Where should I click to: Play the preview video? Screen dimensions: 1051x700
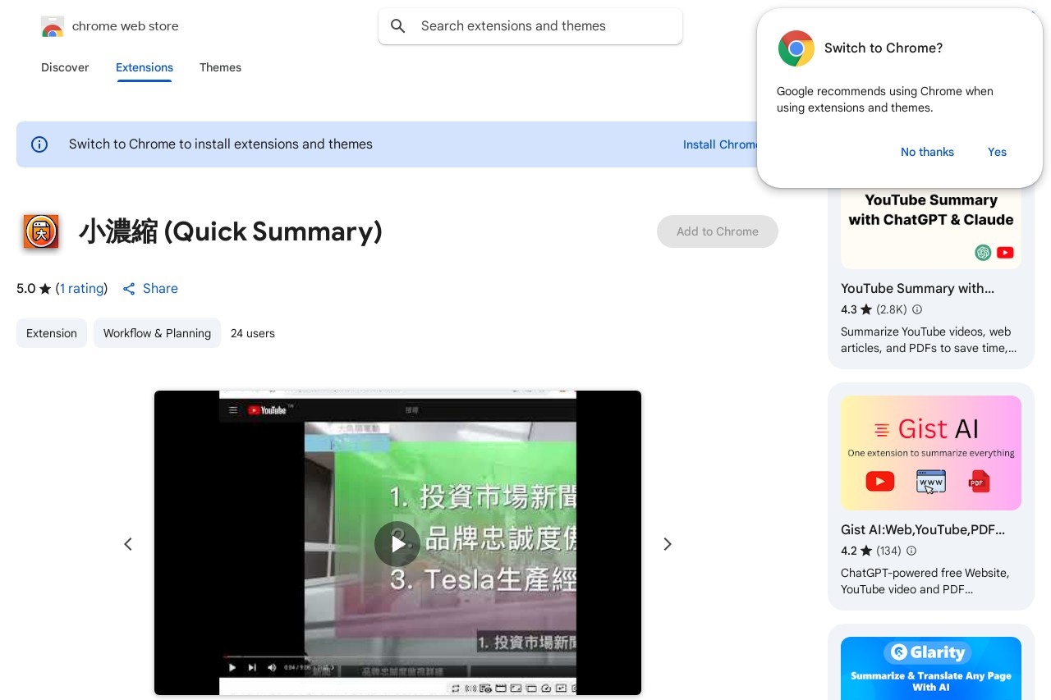coord(397,544)
